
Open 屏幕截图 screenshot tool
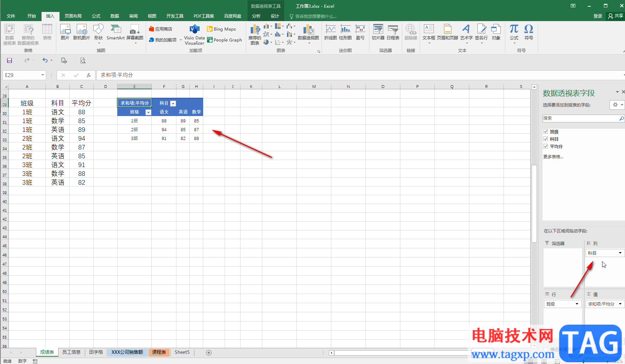[135, 33]
